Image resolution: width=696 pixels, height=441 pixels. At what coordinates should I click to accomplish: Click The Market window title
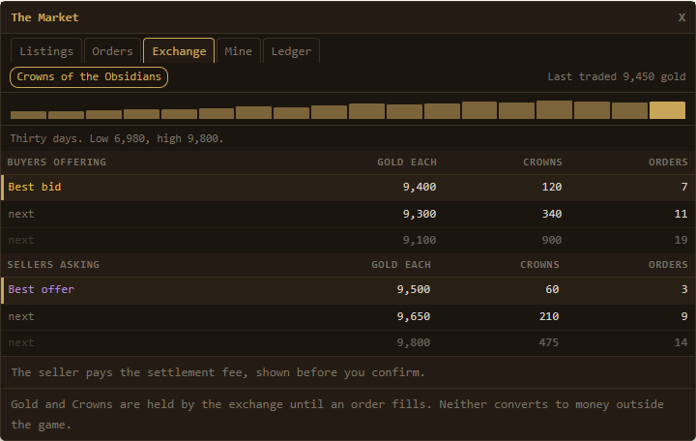[x=44, y=17]
